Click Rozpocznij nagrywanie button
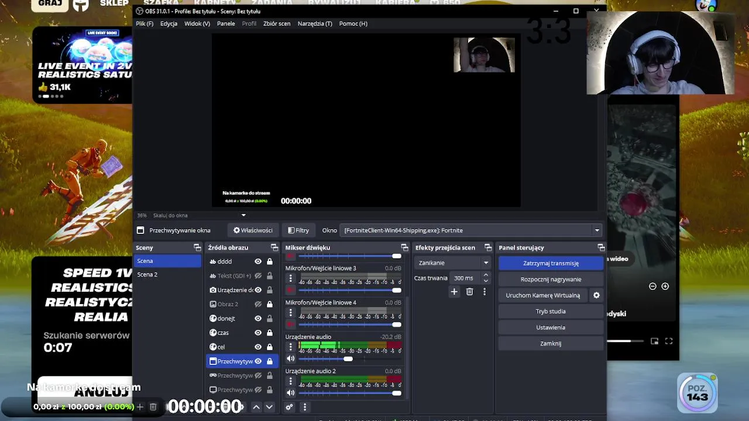Image resolution: width=749 pixels, height=421 pixels. click(x=551, y=279)
